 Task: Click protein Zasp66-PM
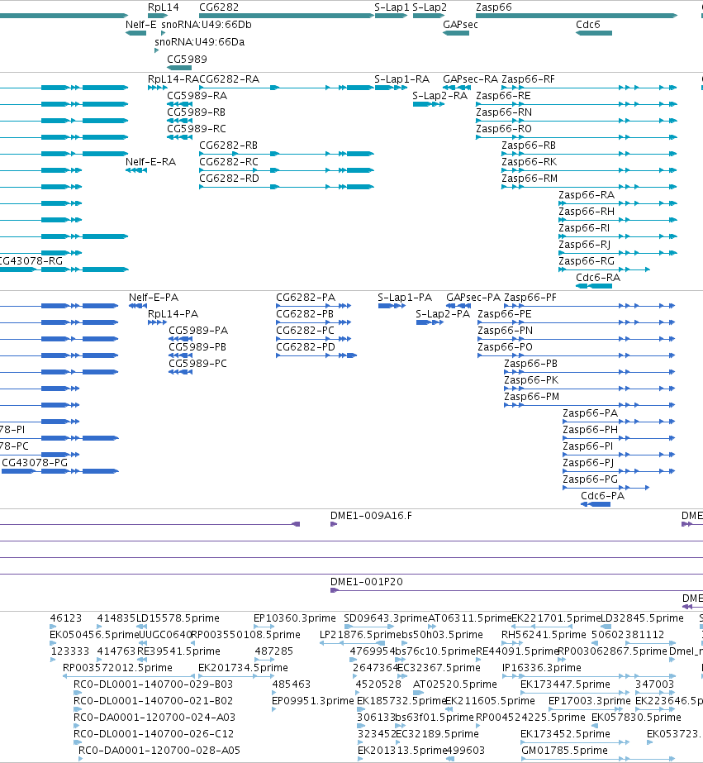(531, 397)
